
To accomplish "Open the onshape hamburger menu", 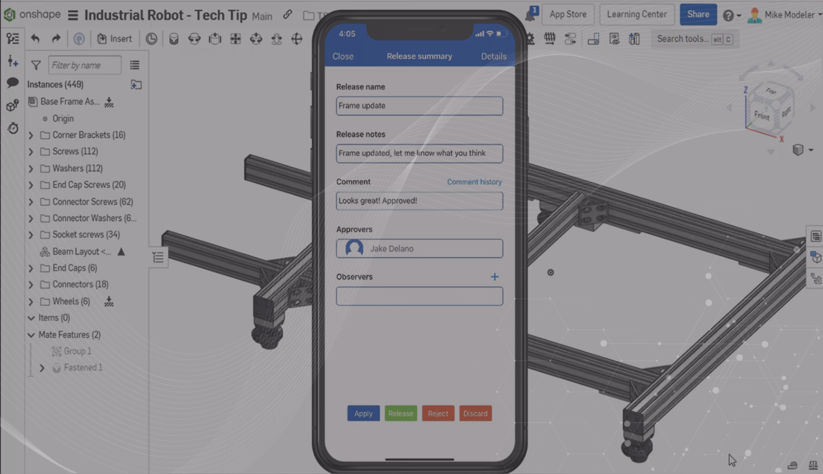I will 73,15.
